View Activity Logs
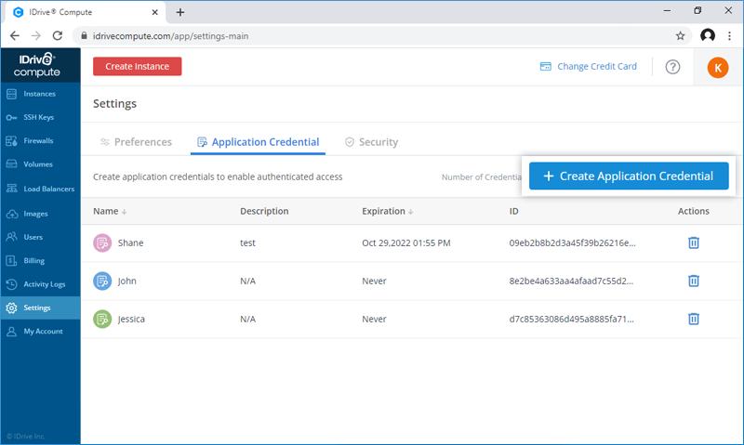The width and height of the screenshot is (744, 445). pos(40,284)
